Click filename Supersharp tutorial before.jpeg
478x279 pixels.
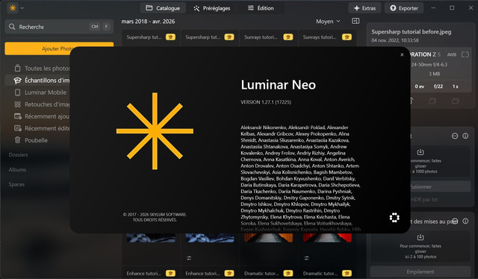click(x=412, y=31)
